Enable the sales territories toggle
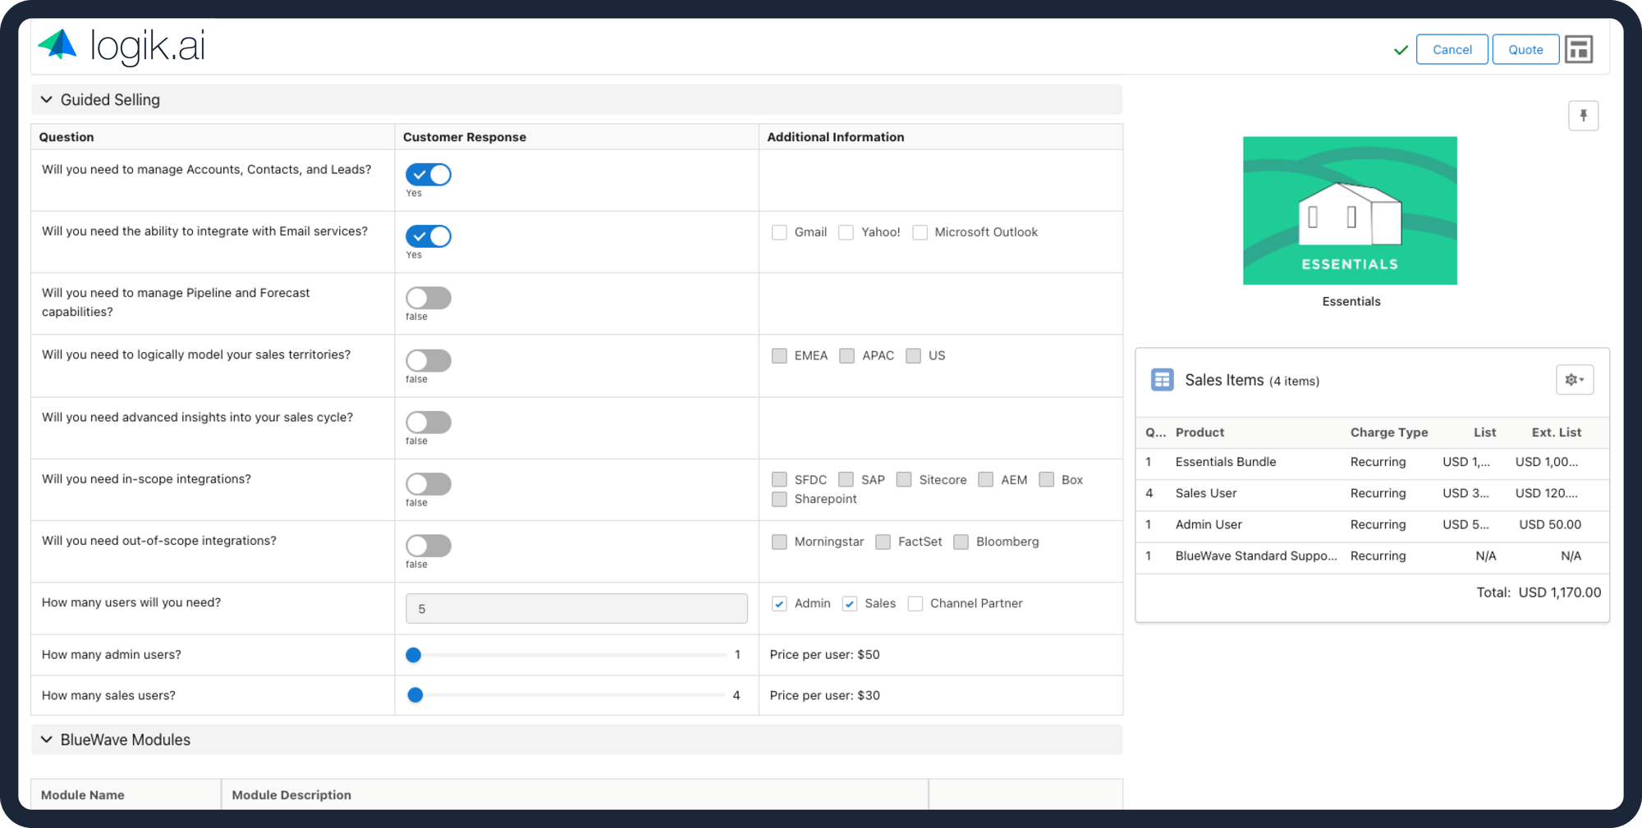Viewport: 1642px width, 828px height. click(429, 360)
